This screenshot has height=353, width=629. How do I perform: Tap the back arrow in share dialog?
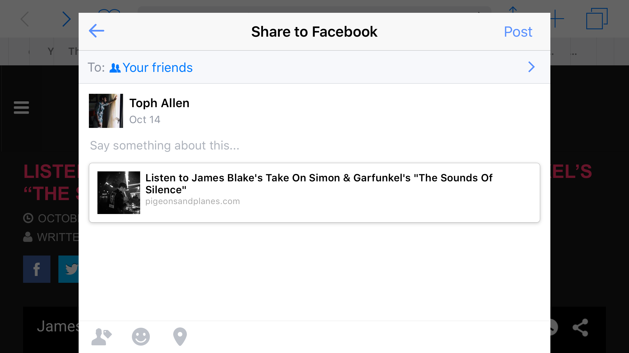coord(97,31)
